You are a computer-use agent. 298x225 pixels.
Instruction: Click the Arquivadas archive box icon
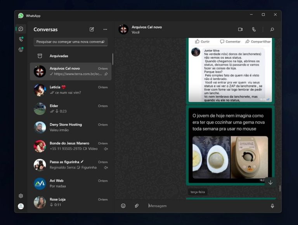tap(40, 56)
